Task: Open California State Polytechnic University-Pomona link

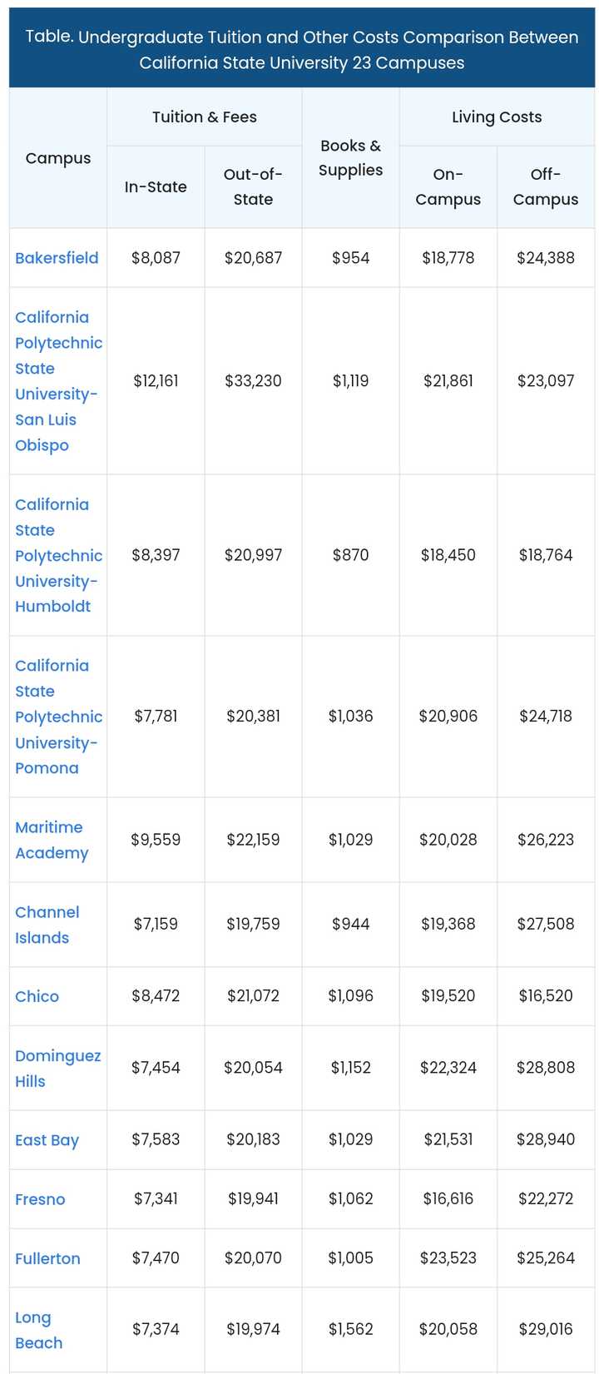Action: pyautogui.click(x=58, y=717)
